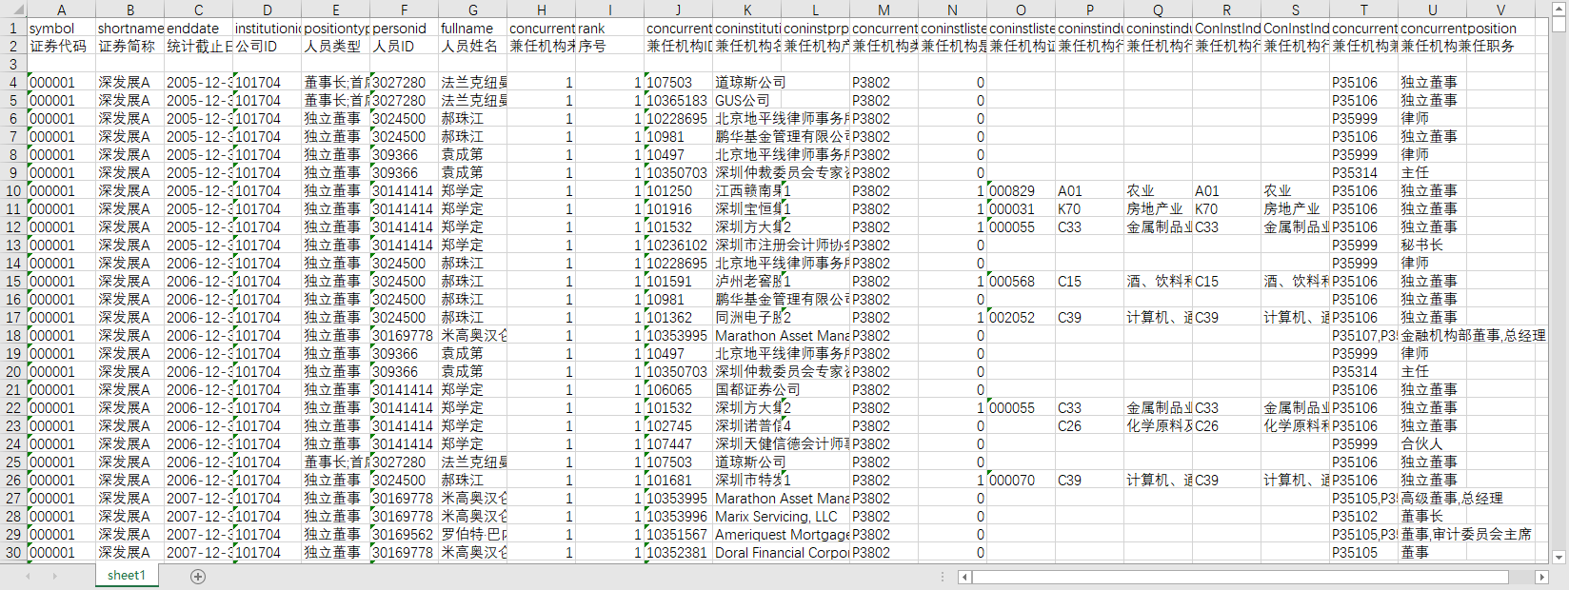The image size is (1569, 590).
Task: Select column V header
Action: [x=1501, y=10]
